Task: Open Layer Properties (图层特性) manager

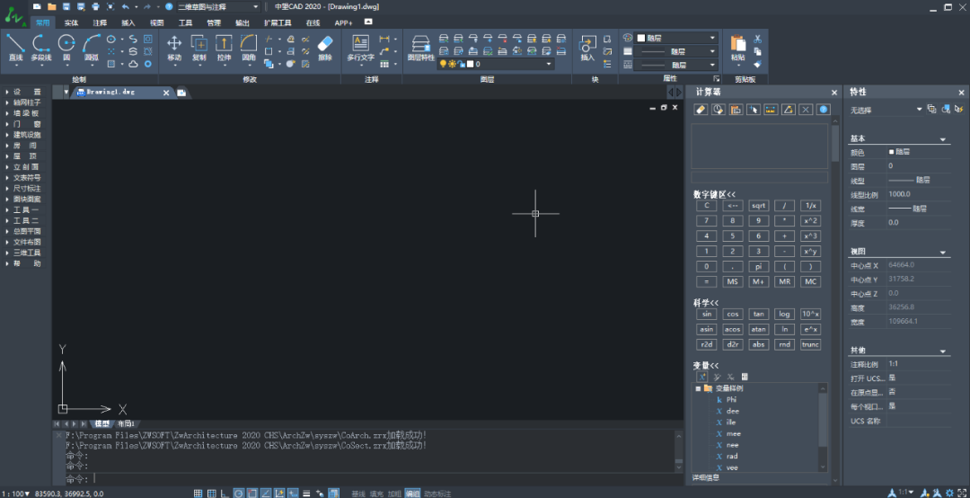Action: click(420, 47)
